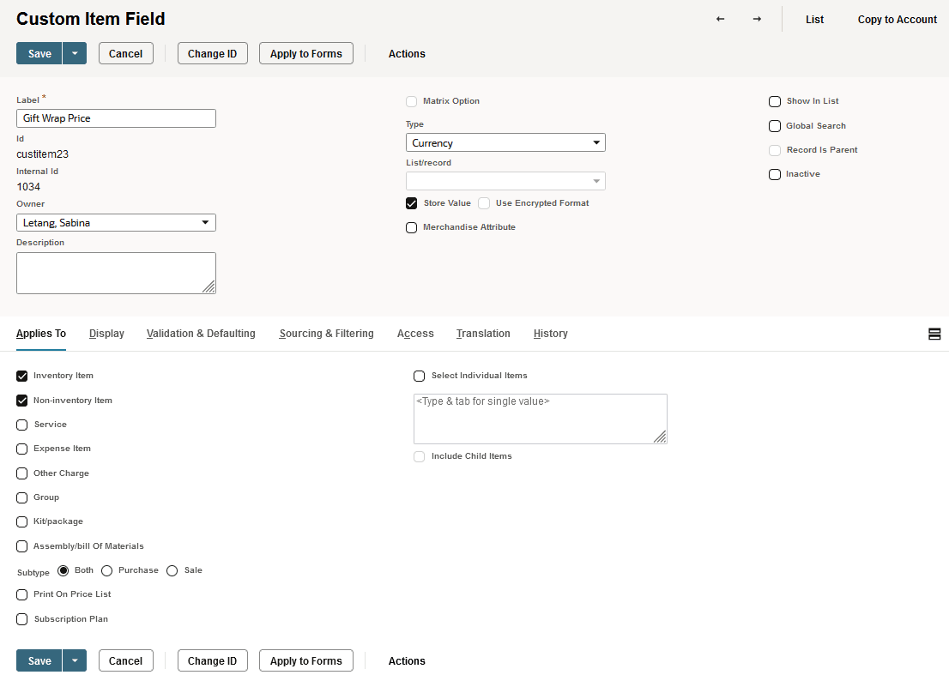Screen dimensions: 949x675
Task: Click the individual items multi-select box
Action: 540,419
